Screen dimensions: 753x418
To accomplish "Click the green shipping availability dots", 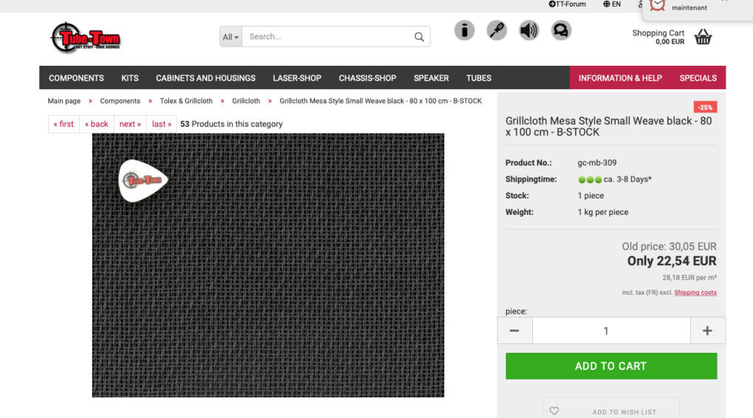I will click(x=590, y=179).
